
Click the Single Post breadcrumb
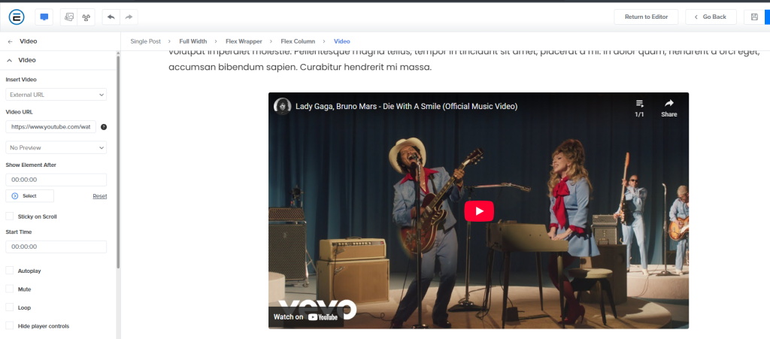145,41
